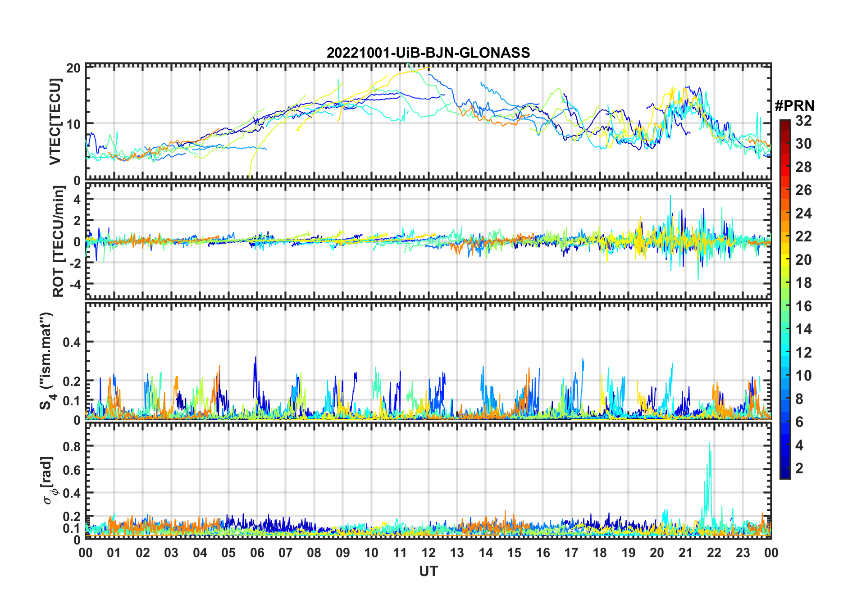857x599 pixels.
Task: Select the VTEC[TECU] y-axis label
Action: [x=55, y=122]
